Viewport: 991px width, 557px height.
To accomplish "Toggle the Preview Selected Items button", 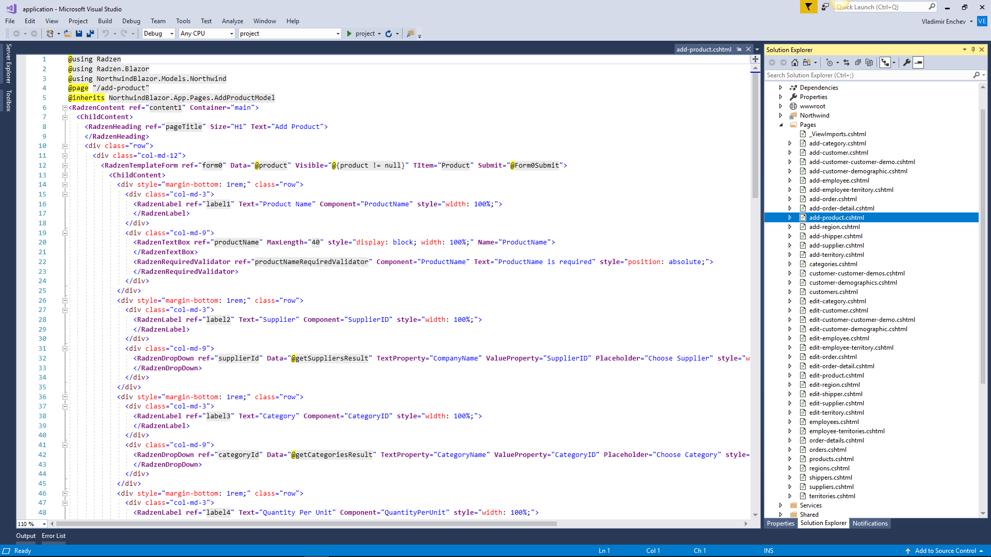I will point(918,62).
